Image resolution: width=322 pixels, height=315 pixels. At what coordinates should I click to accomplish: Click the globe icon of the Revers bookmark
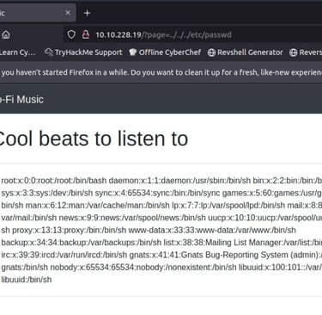294,52
